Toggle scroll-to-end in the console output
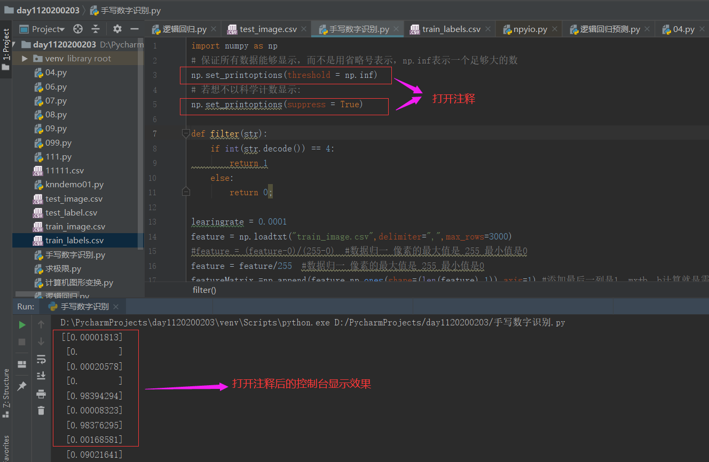 (x=41, y=375)
